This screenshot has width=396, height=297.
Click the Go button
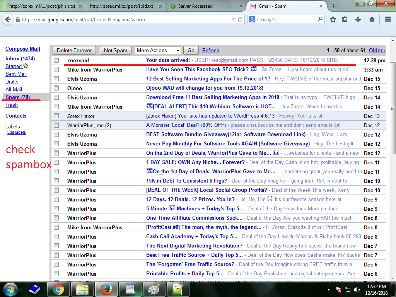click(191, 50)
